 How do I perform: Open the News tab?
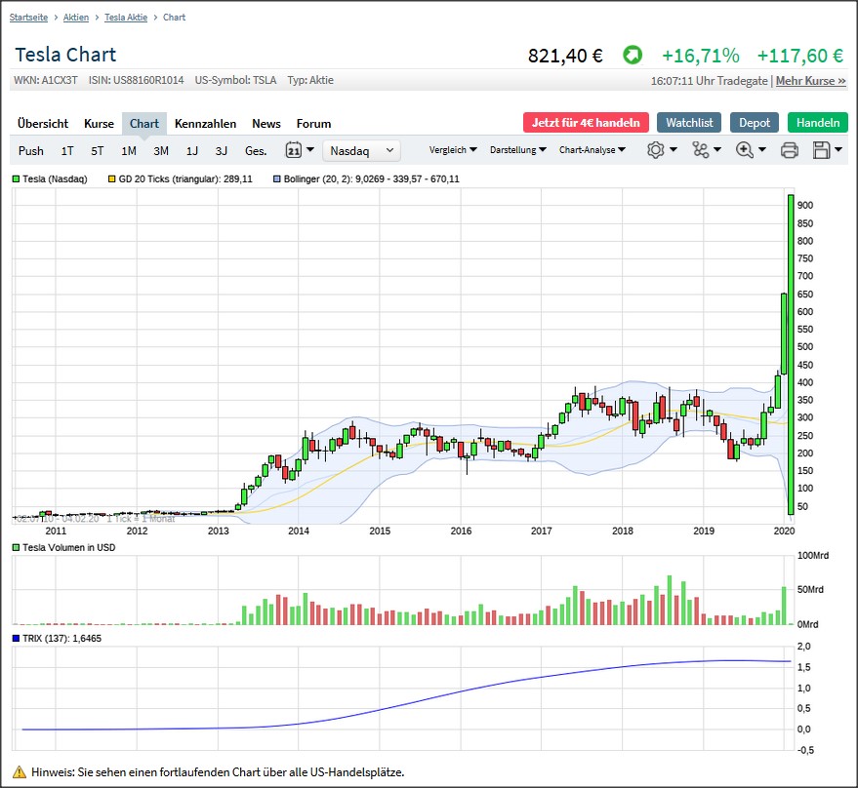tap(266, 124)
